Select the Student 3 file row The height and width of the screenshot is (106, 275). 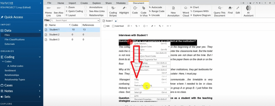pos(72,40)
